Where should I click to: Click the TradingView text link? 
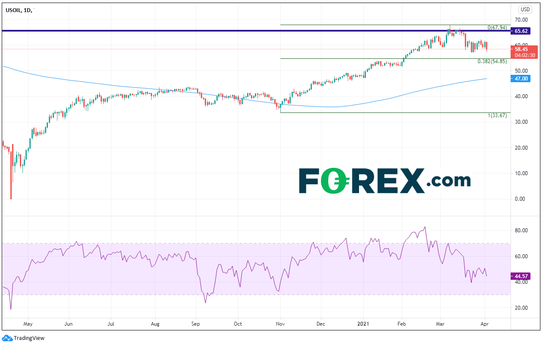29,338
